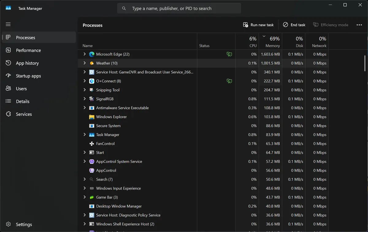The image size is (368, 232).
Task: Click the Efficiency mode button
Action: pyautogui.click(x=330, y=25)
